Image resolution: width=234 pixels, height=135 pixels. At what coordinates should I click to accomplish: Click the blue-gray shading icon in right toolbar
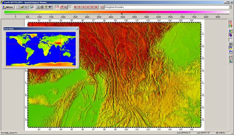tap(231, 52)
